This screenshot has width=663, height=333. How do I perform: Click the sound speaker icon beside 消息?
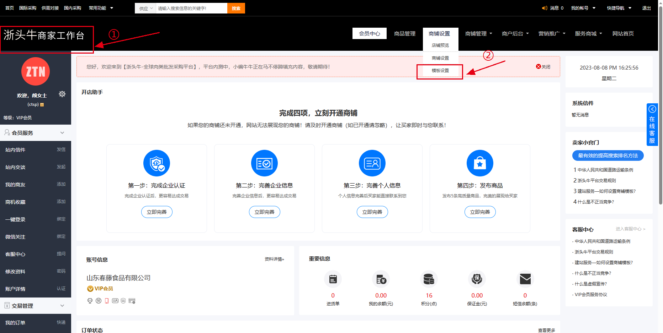(545, 8)
